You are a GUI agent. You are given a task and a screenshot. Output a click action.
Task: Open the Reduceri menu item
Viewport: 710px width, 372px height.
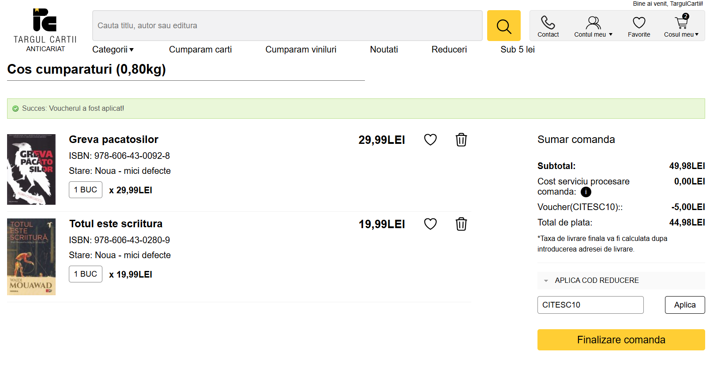[x=449, y=49]
